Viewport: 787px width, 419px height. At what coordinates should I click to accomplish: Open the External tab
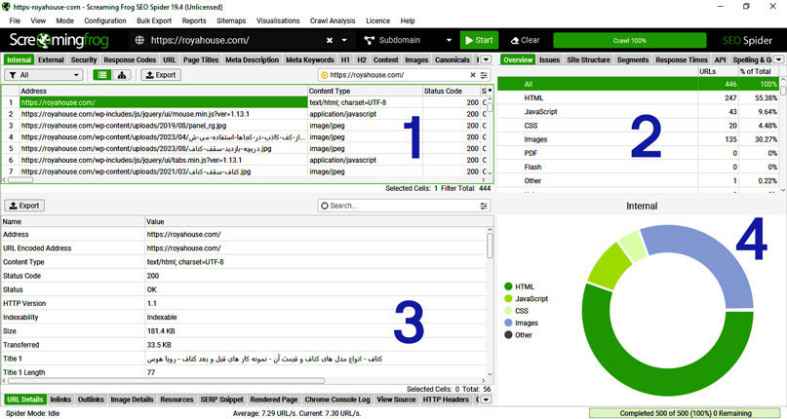[x=51, y=59]
